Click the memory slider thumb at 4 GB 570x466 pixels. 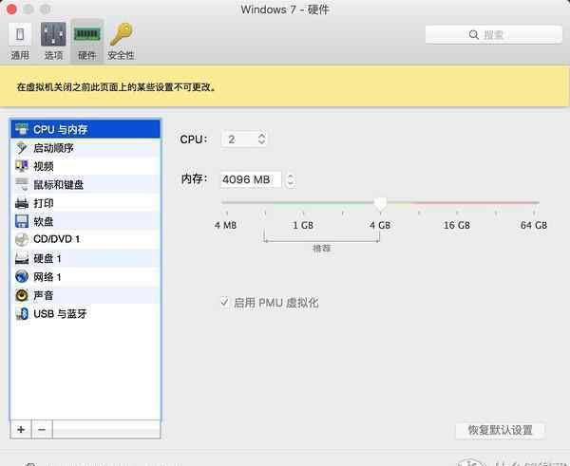[x=381, y=203]
